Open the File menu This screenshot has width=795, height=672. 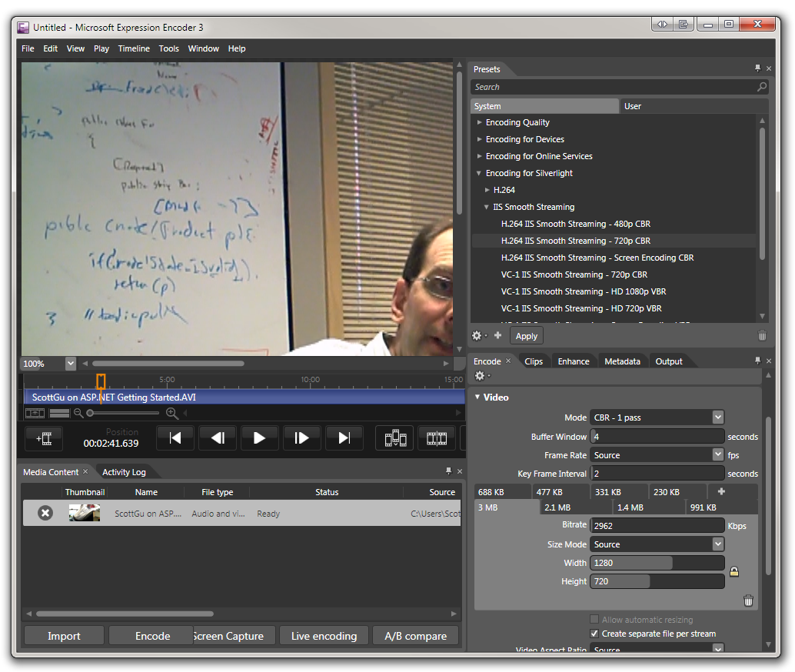tap(28, 48)
